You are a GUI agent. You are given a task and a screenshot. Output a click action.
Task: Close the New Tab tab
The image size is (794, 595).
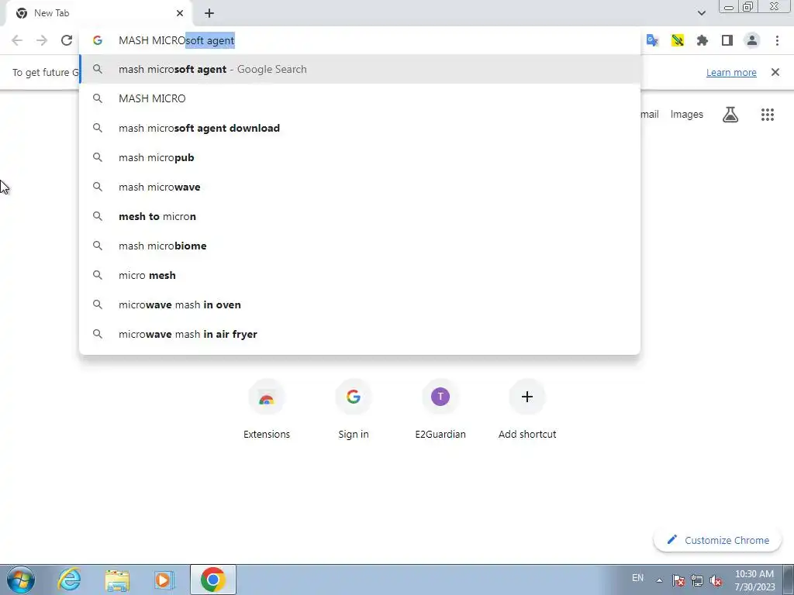tap(180, 13)
